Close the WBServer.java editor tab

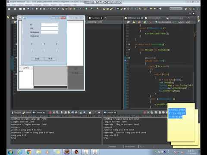(142, 18)
